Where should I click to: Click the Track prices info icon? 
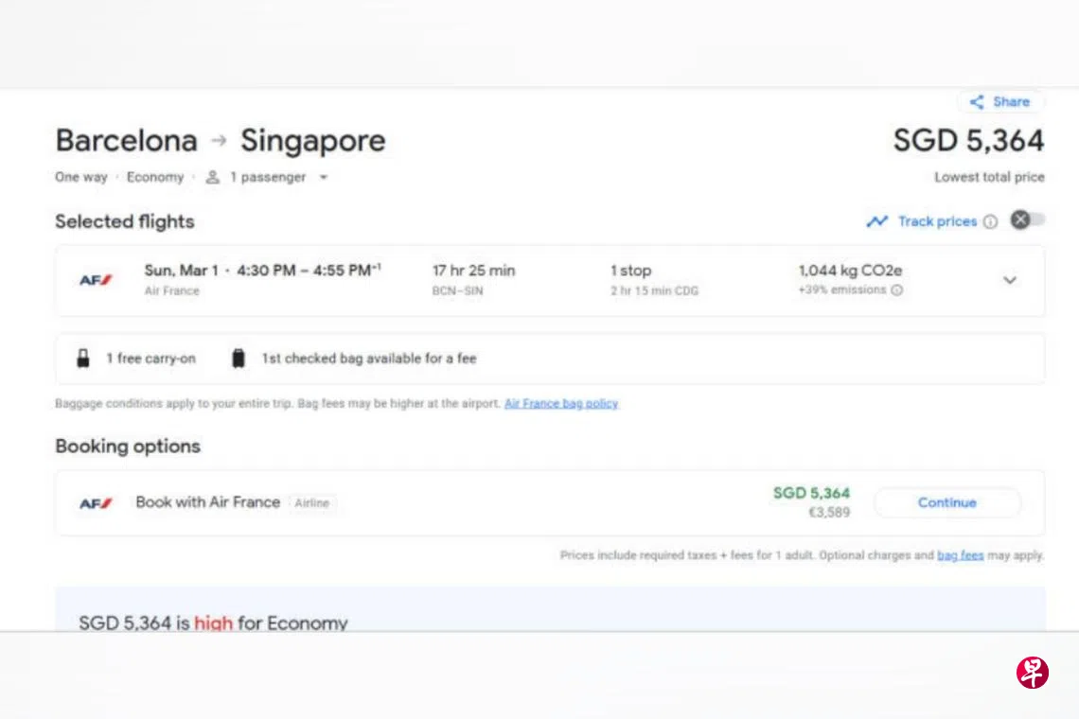[x=990, y=221]
